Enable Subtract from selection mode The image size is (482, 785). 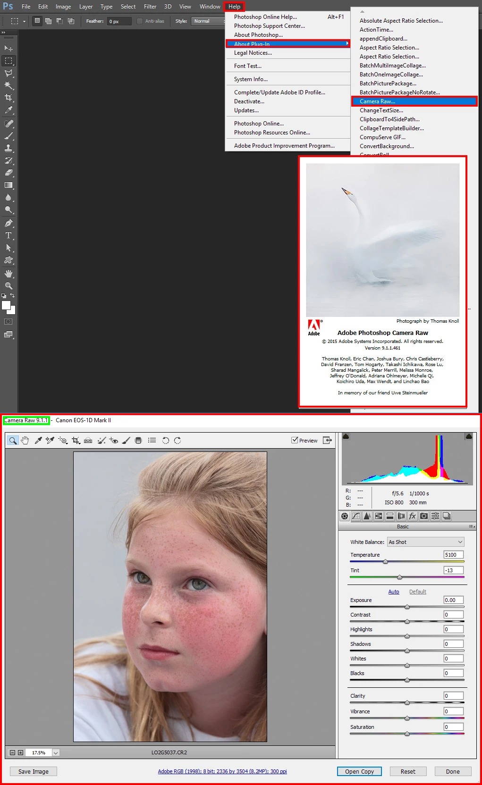pyautogui.click(x=59, y=21)
